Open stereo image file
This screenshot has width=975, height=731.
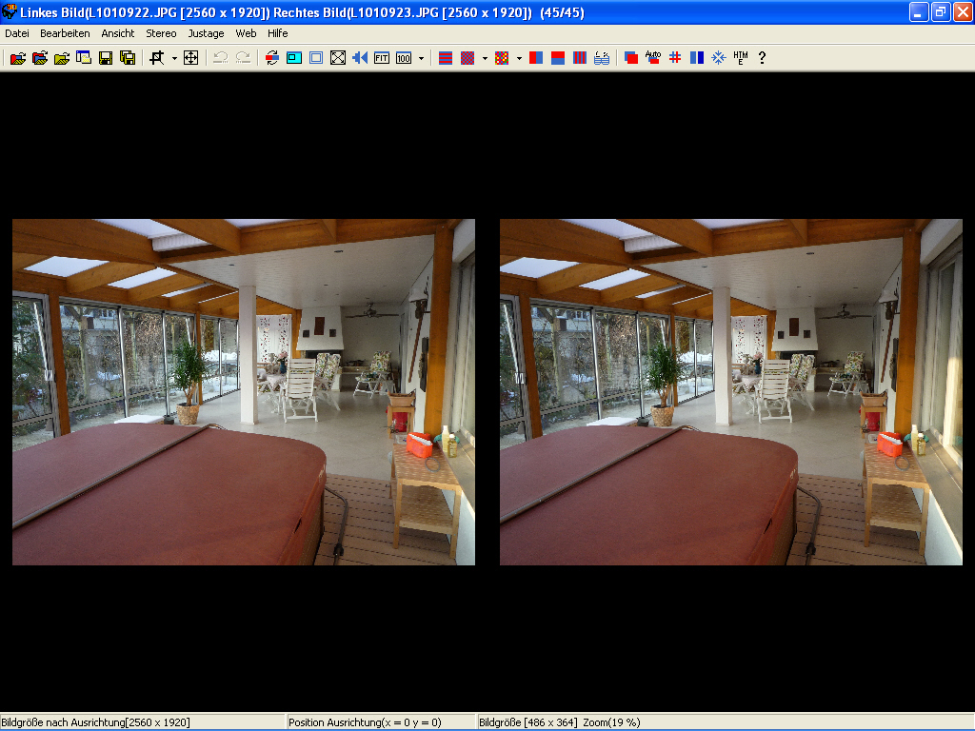[x=18, y=58]
